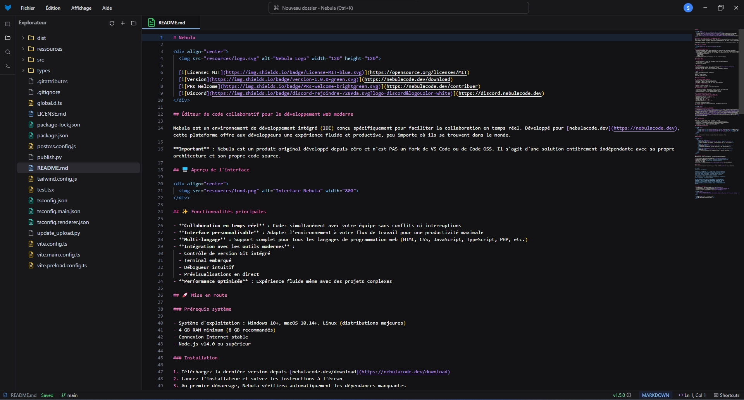Click the user avatar icon S
This screenshot has height=400, width=744.
688,8
